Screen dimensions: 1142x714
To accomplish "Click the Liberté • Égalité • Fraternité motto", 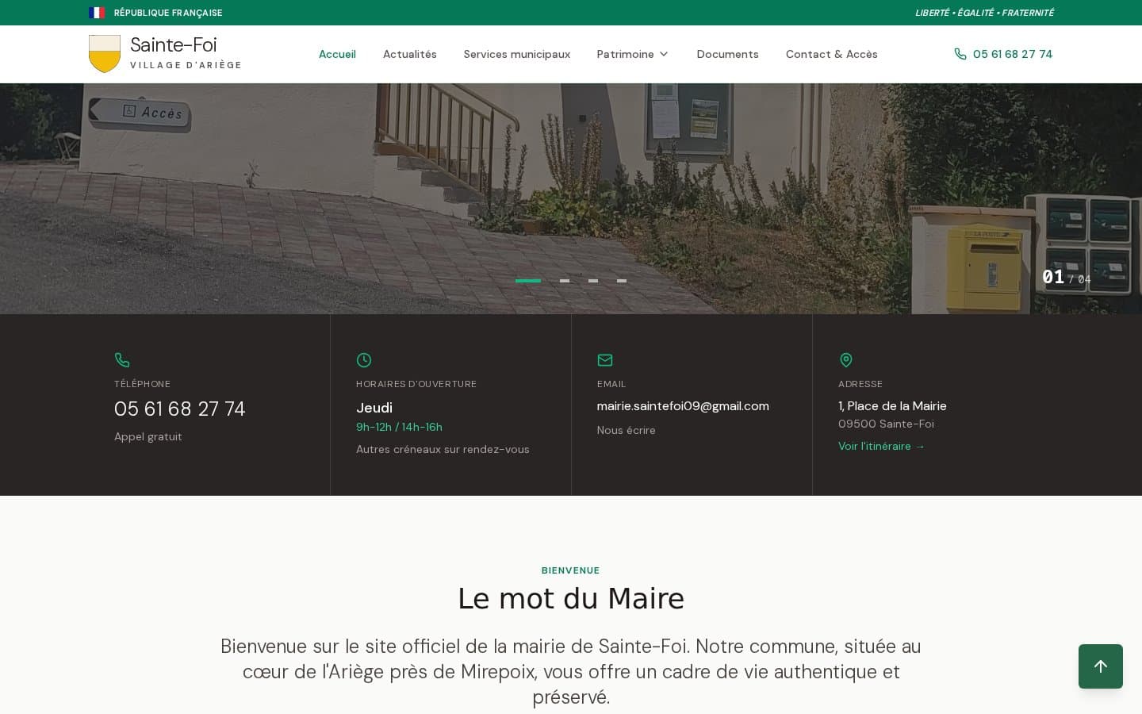I will pos(984,13).
